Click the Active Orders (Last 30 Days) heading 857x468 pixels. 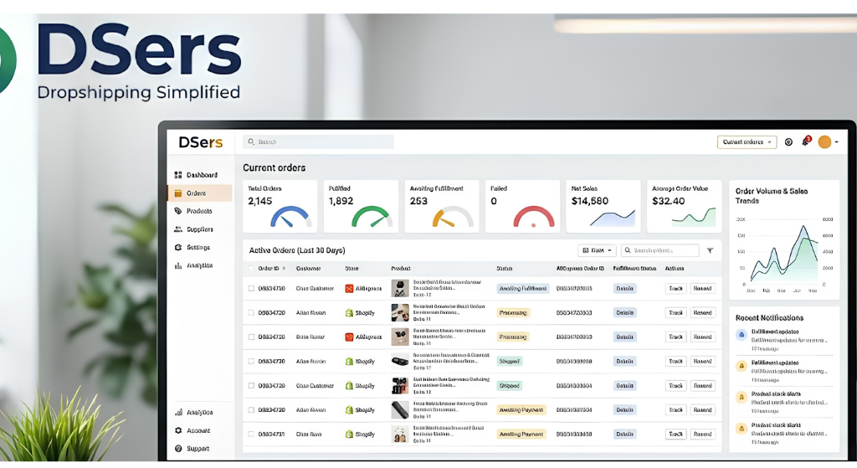tap(297, 250)
